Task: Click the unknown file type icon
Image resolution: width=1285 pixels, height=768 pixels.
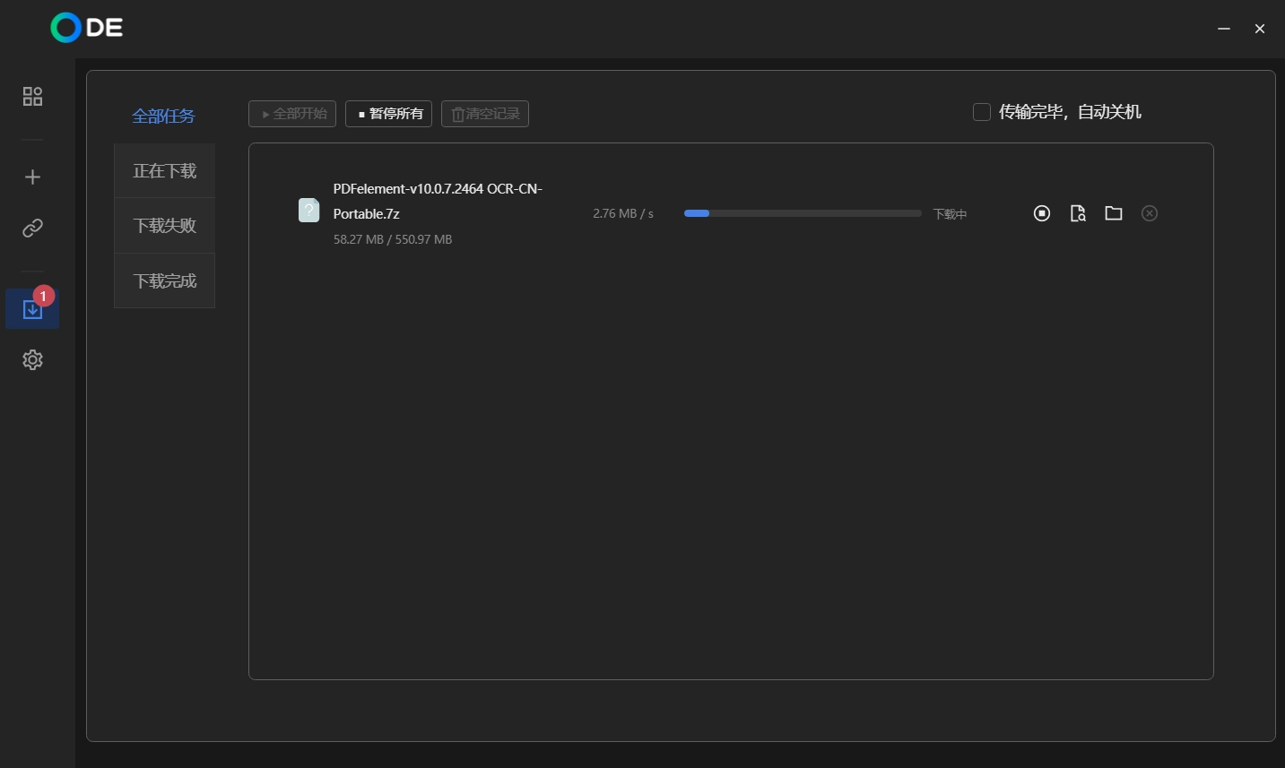Action: [x=308, y=211]
